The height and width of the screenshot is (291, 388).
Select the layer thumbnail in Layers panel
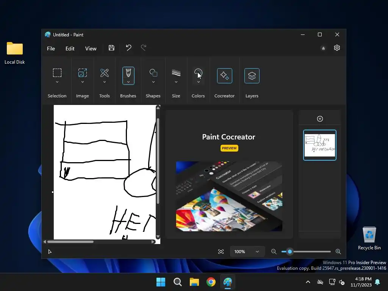320,145
